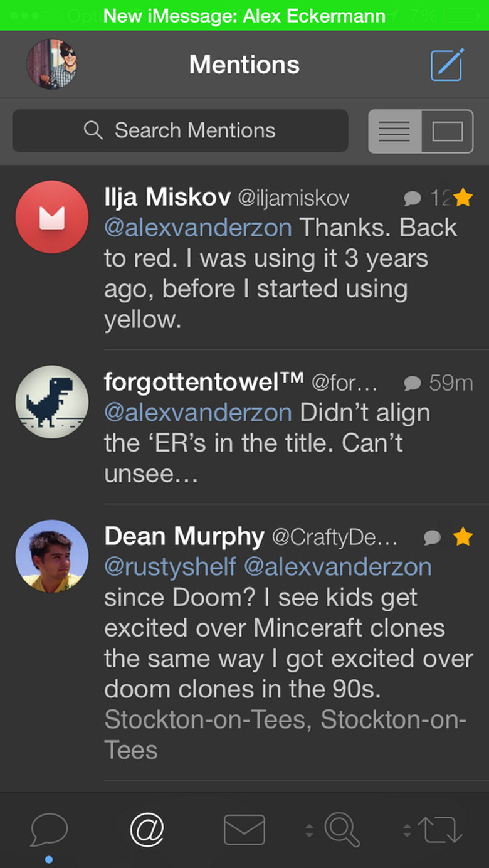489x868 pixels.
Task: Open Direct Messages envelope tab
Action: pos(244,829)
